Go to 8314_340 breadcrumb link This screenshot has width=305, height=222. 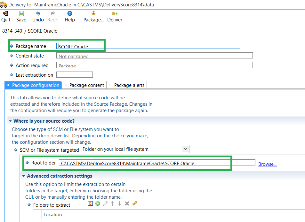coord(12,31)
